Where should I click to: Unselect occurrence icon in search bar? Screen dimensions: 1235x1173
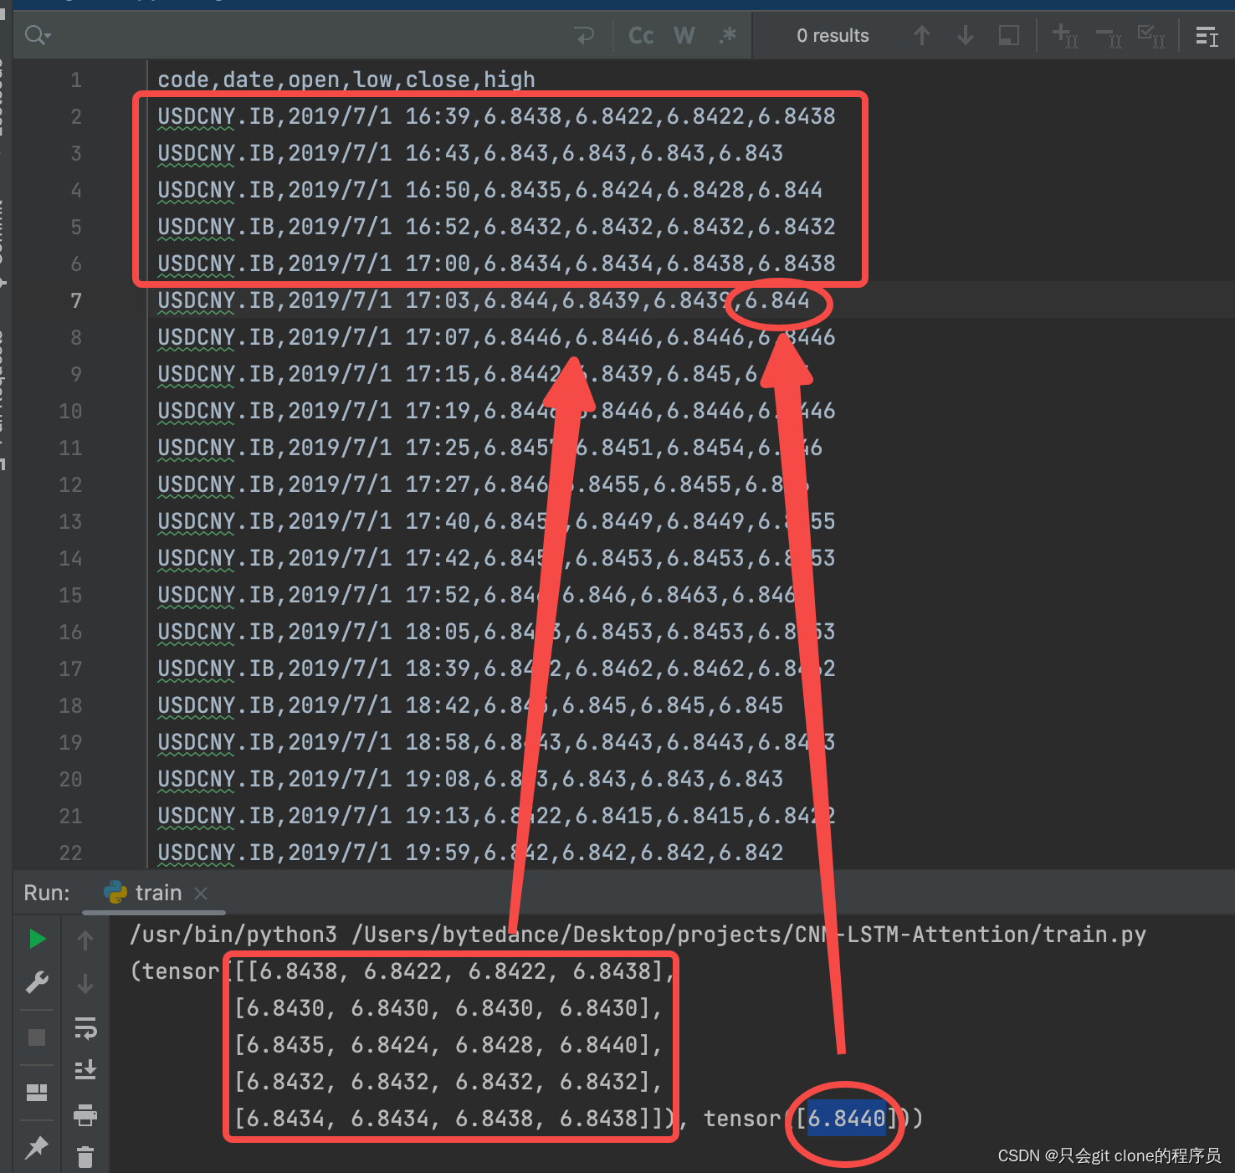click(x=1109, y=36)
